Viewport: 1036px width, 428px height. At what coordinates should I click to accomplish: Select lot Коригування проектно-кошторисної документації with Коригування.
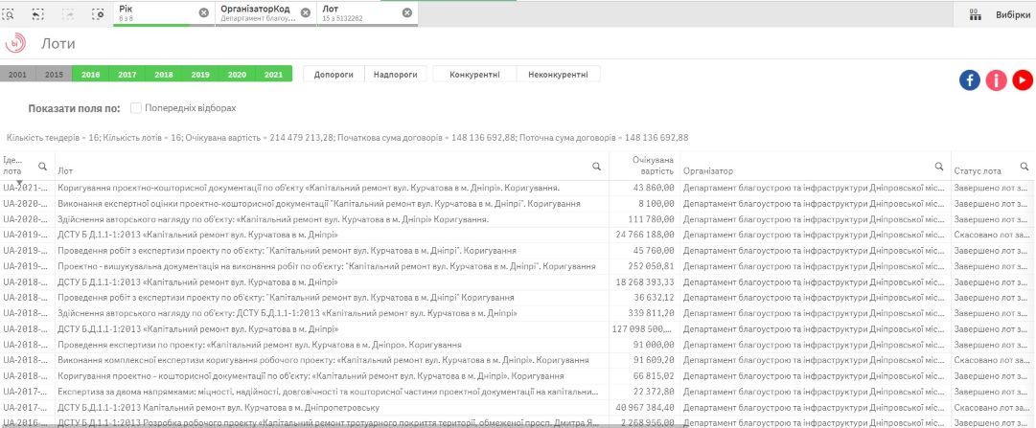309,189
